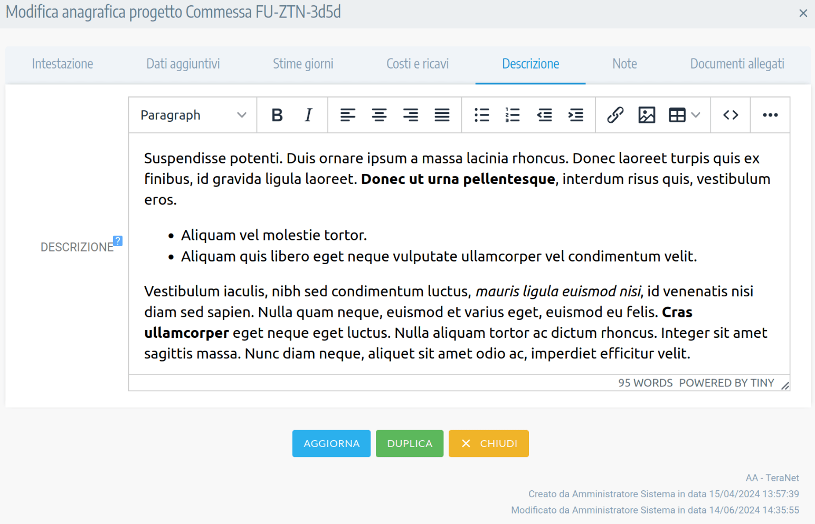Screen dimensions: 815x524
Task: Click the editor resize handle
Action: (x=785, y=386)
